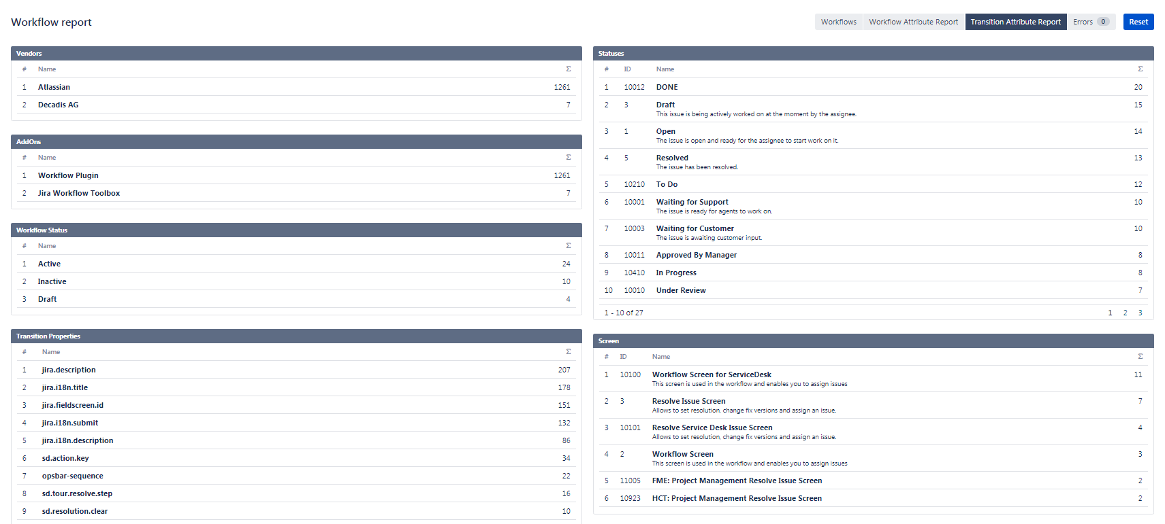Select the Transition Attribute Report tab
The image size is (1165, 524).
coord(1015,22)
